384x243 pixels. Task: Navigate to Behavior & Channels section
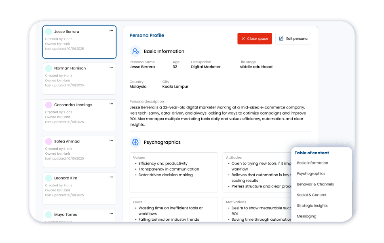(x=315, y=184)
